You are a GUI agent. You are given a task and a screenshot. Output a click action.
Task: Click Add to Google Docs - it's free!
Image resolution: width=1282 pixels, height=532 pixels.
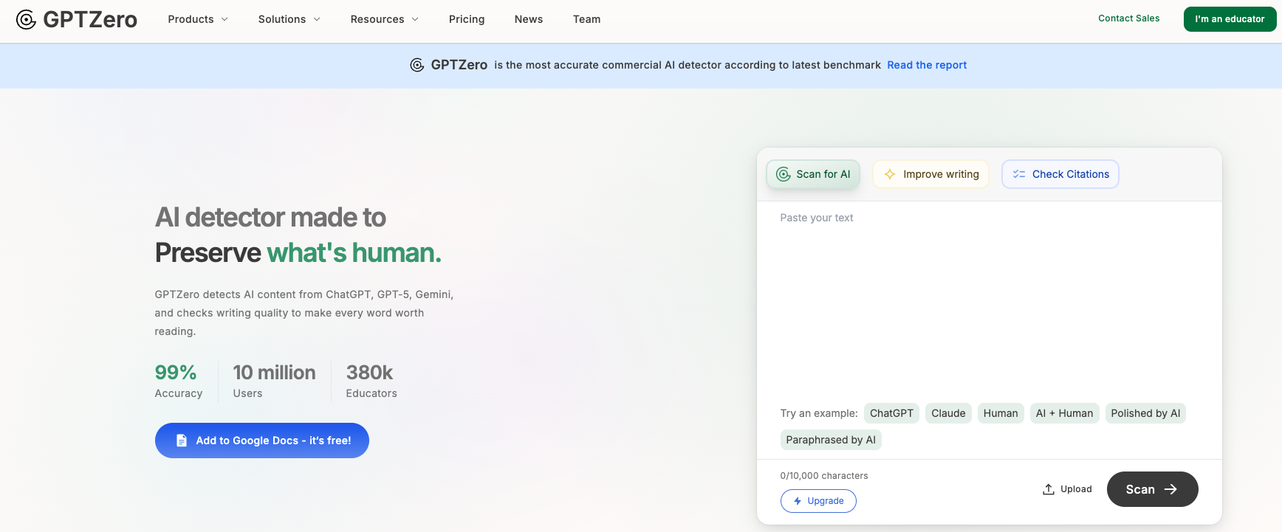[x=262, y=441]
